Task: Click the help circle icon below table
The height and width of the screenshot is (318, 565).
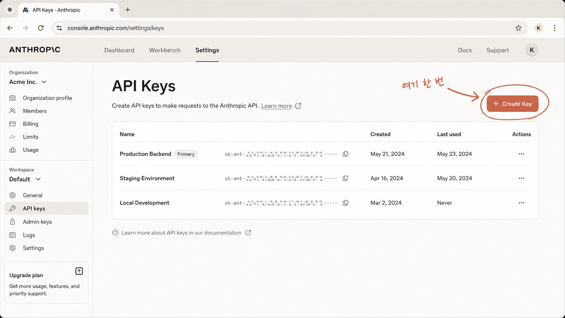Action: (115, 233)
